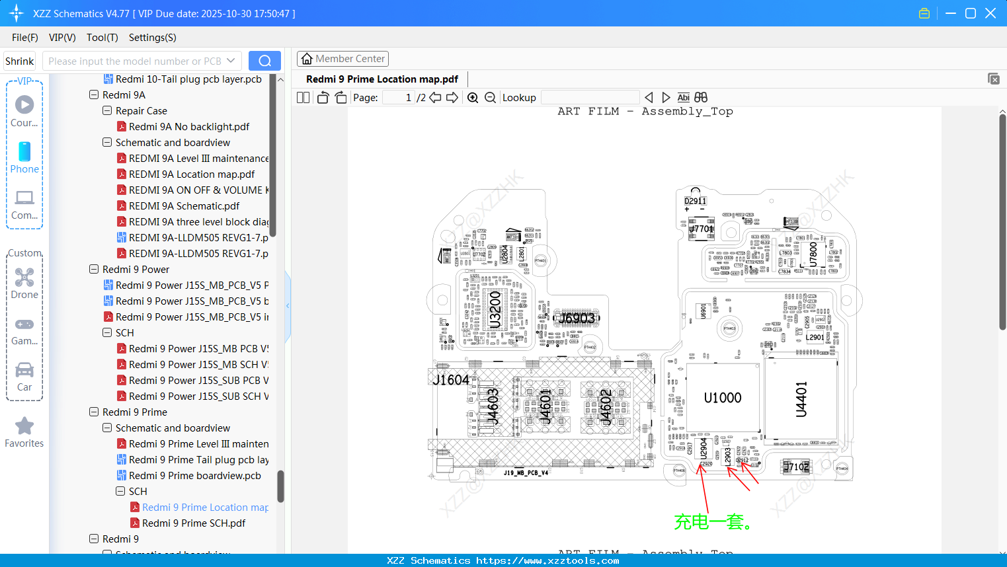This screenshot has width=1007, height=567.
Task: Open REDMI 9A Location map.pdf
Action: [192, 174]
